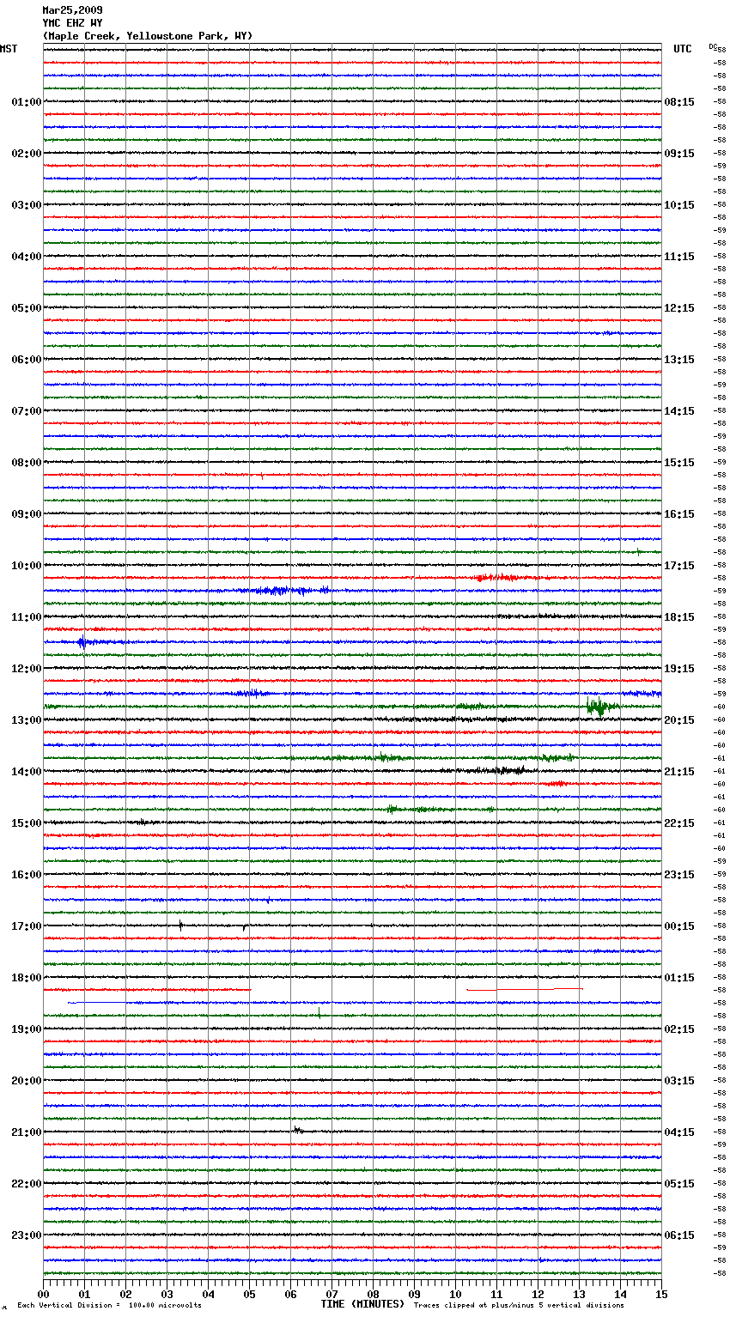
Task: Select the 04:00 MST time label
Action: (27, 257)
